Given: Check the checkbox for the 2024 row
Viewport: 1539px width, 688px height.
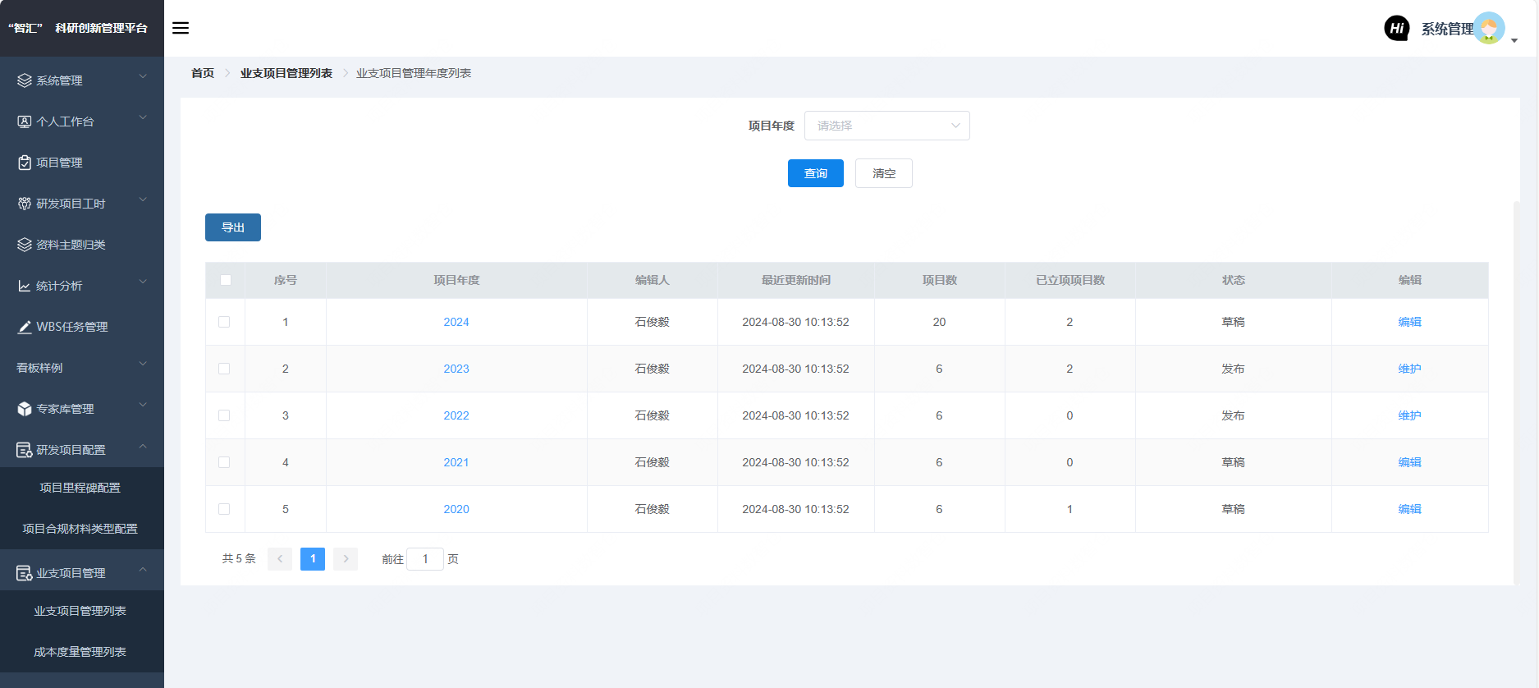Looking at the screenshot, I should pyautogui.click(x=224, y=322).
